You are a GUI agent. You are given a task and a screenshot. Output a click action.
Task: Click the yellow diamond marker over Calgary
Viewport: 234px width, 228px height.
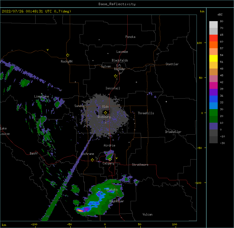[x=110, y=159]
